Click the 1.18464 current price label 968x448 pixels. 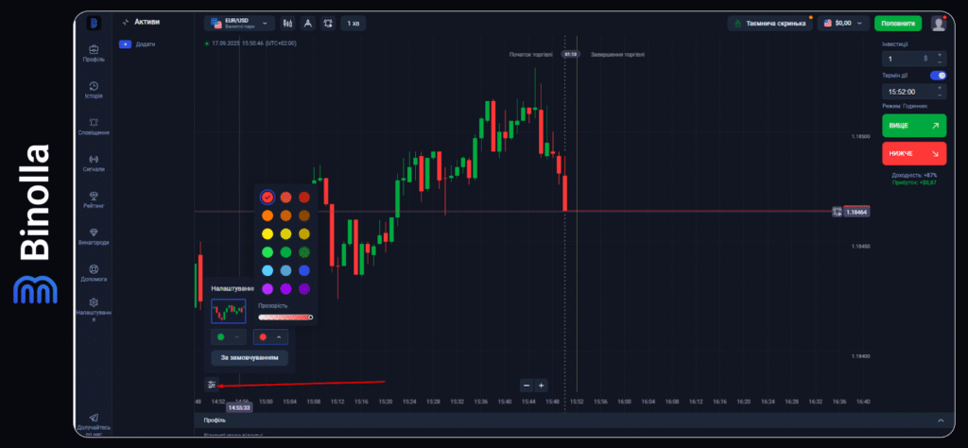tap(856, 212)
